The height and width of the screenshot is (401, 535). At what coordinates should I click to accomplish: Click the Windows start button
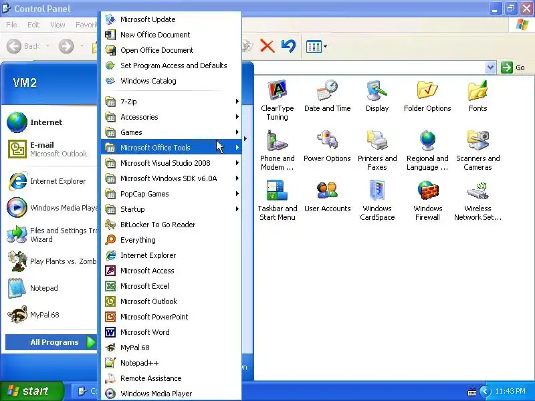(31, 391)
